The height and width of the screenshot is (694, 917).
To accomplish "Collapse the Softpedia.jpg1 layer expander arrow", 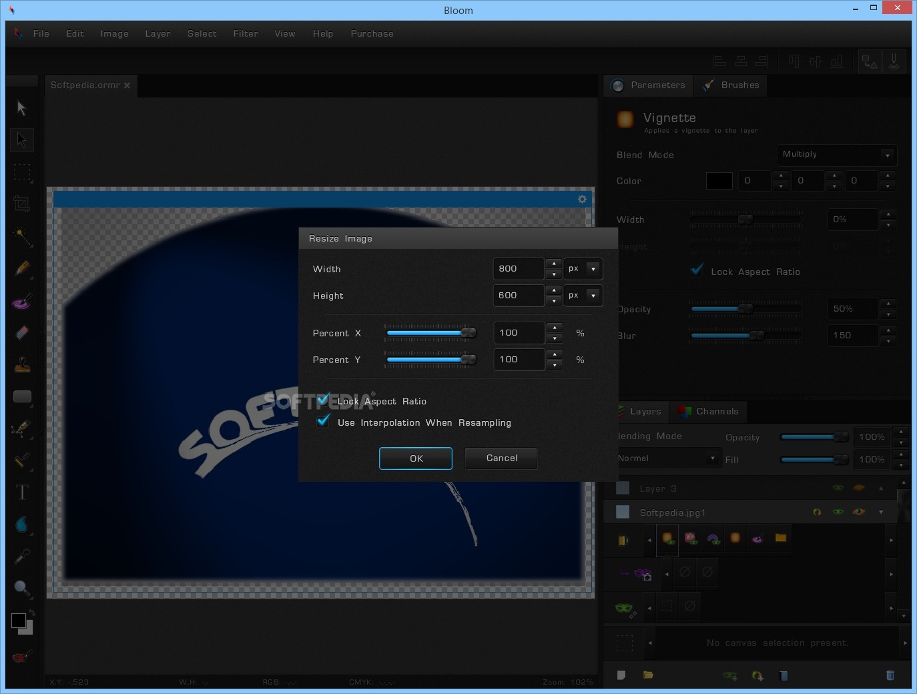I will click(x=881, y=512).
